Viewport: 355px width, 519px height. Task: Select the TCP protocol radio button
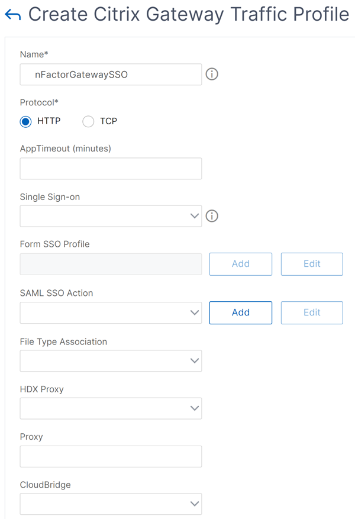click(88, 121)
